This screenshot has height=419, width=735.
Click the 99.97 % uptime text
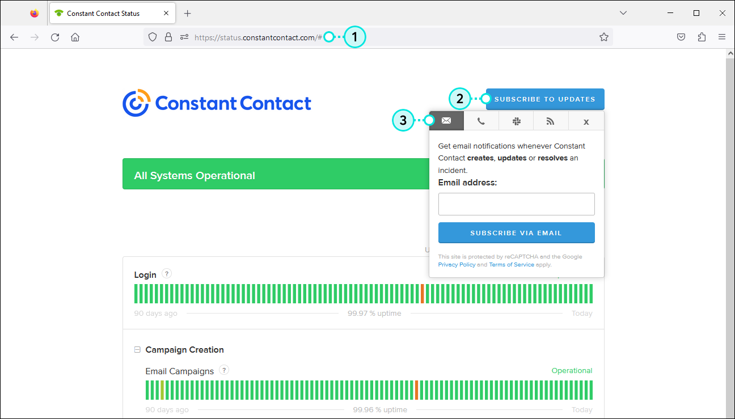pos(374,314)
